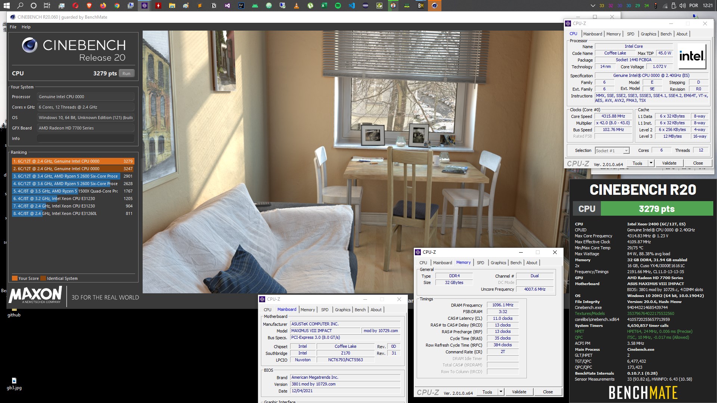Click Tools button in CPU-Z Memory window

coord(487,392)
